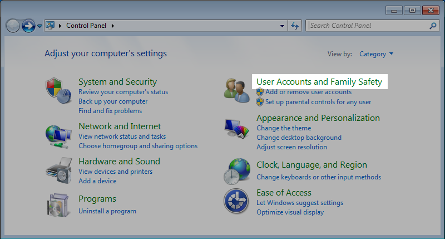The image size is (445, 239).
Task: Expand the arrow after Control Panel breadcrumb
Action: point(113,26)
